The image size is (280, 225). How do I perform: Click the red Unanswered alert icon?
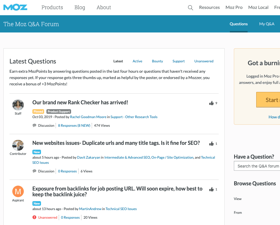pyautogui.click(x=34, y=217)
